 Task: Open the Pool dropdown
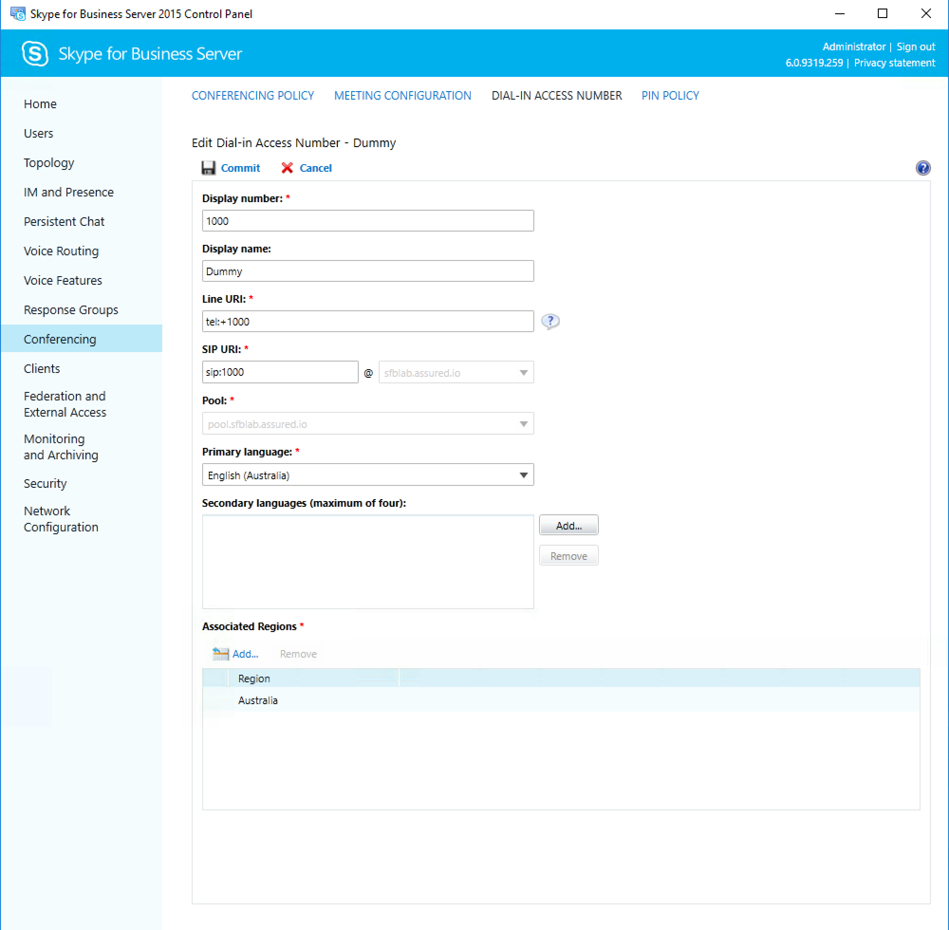368,424
